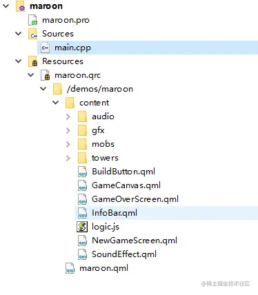Select NewGameScreen.qml in the tree

point(135,241)
